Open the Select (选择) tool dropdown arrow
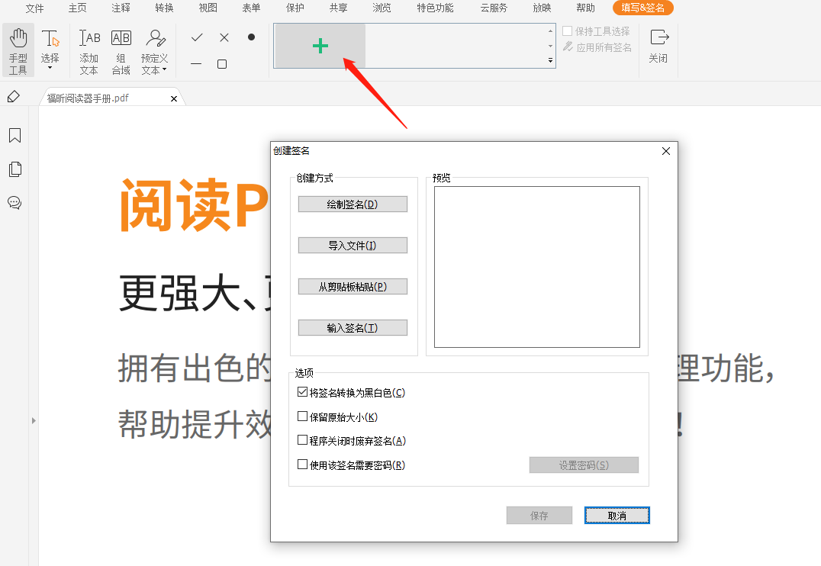 point(50,69)
